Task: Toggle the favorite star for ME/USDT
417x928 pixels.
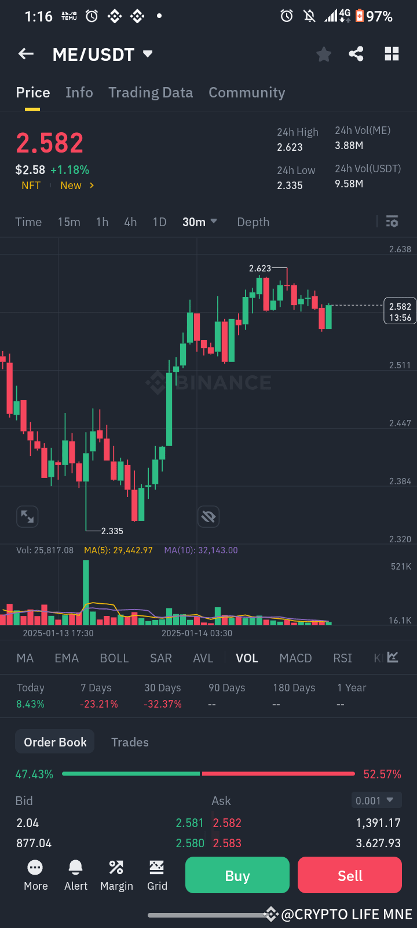Action: (323, 53)
